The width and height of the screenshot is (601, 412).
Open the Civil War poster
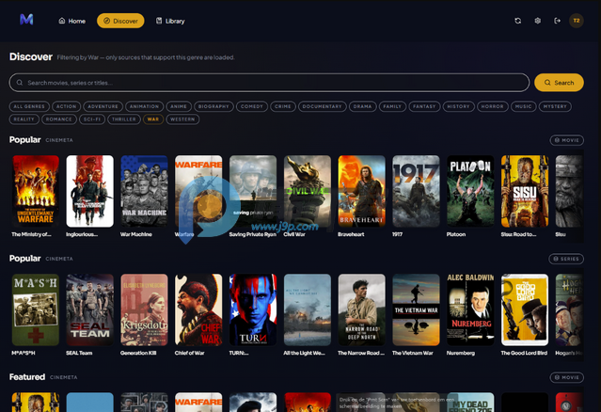[308, 191]
